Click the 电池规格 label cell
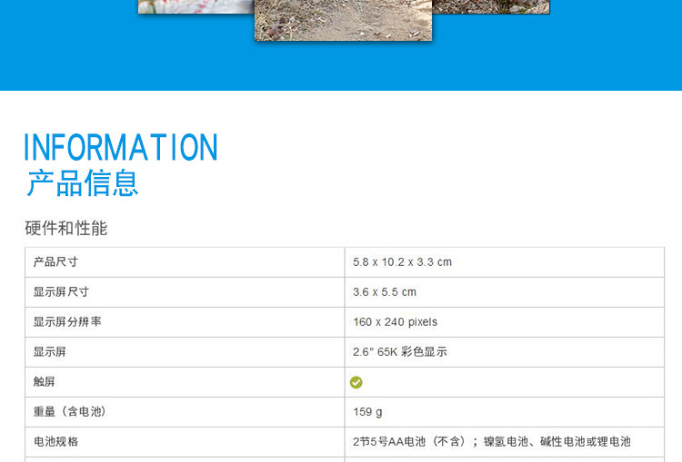This screenshot has width=682, height=462. pyautogui.click(x=185, y=442)
